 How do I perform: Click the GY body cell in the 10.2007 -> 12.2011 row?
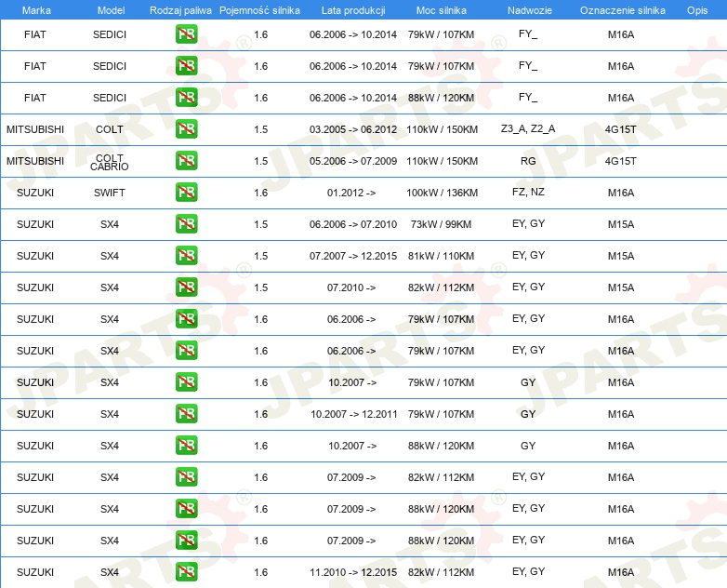[x=528, y=414]
